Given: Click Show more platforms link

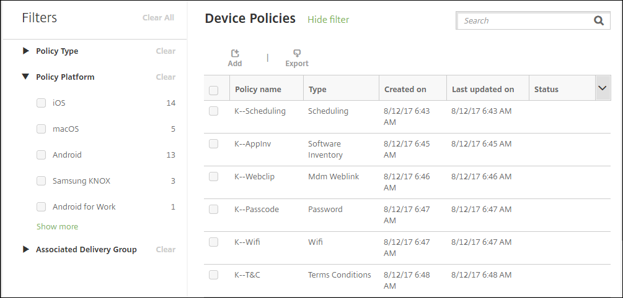Looking at the screenshot, I should (58, 227).
